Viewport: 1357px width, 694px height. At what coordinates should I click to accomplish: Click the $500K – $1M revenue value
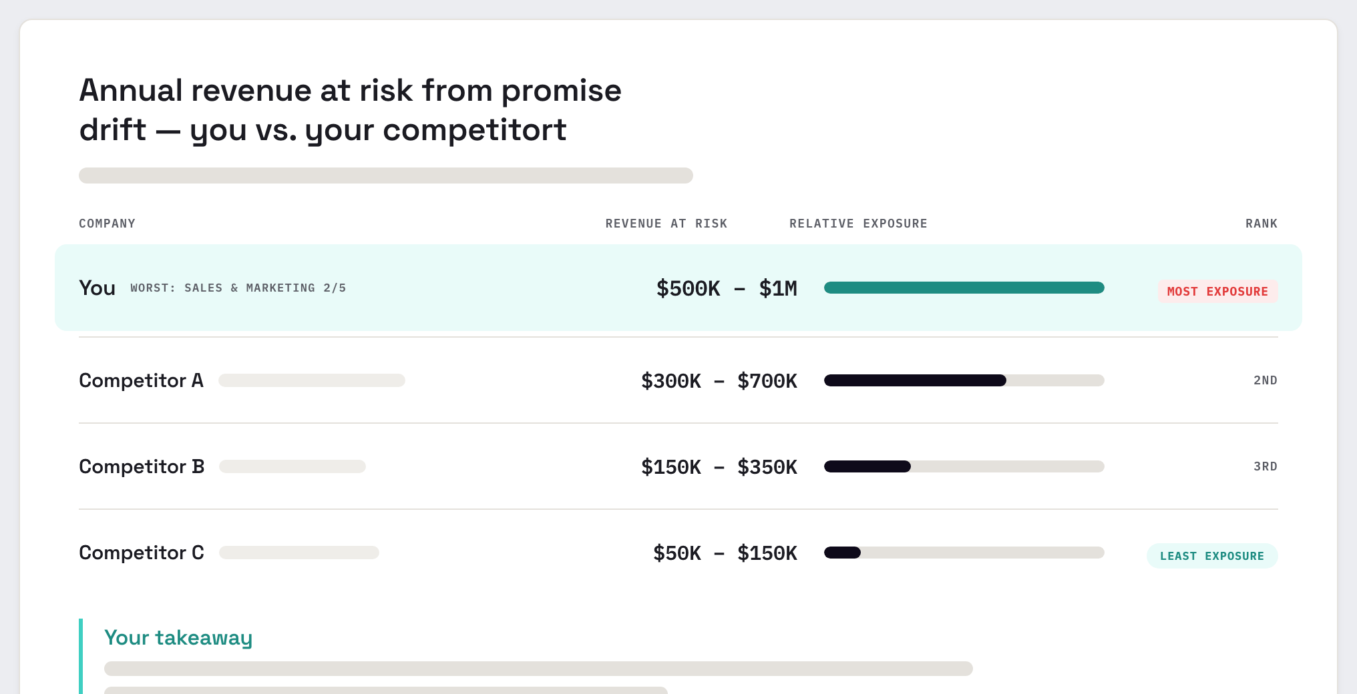click(x=727, y=288)
